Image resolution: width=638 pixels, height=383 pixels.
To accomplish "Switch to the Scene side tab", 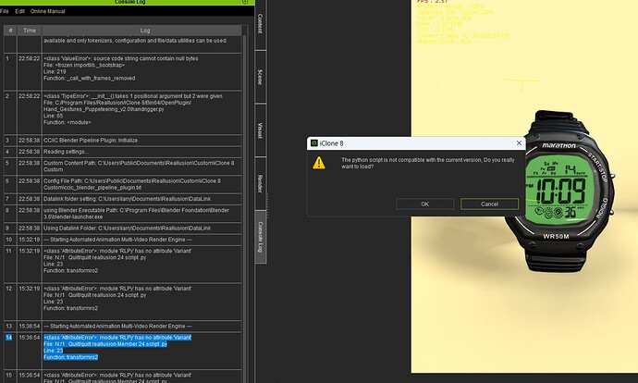I will click(x=261, y=77).
